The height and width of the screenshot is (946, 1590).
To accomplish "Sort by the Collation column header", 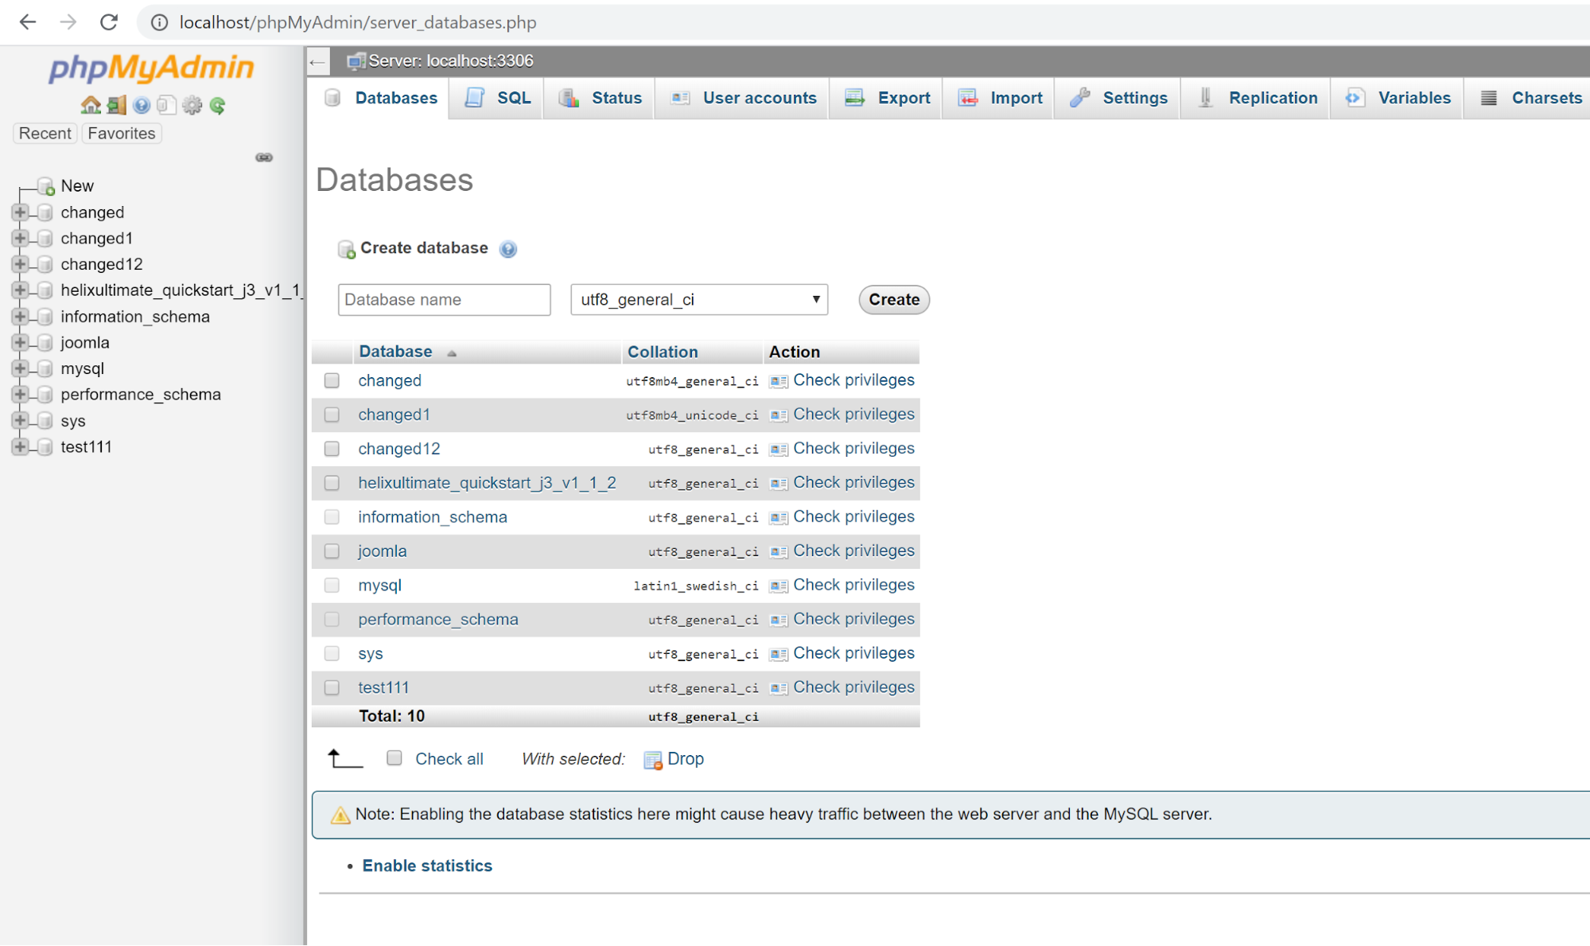I will point(663,352).
